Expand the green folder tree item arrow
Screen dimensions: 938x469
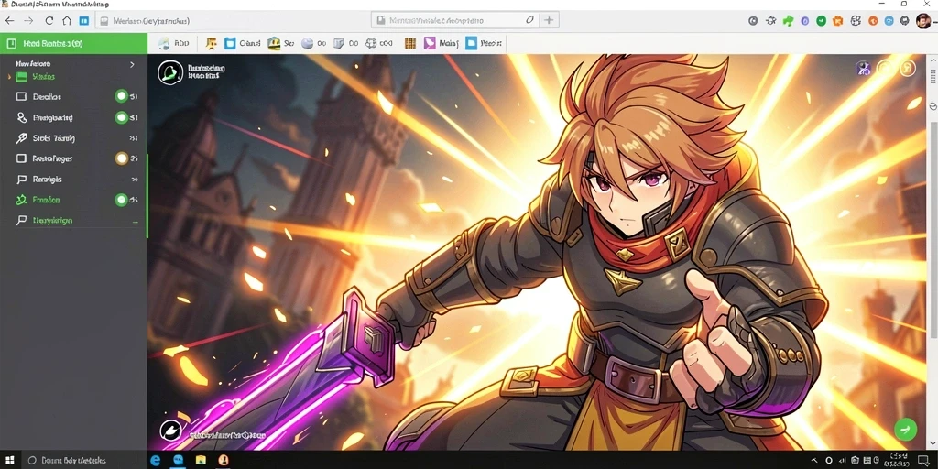pos(9,77)
